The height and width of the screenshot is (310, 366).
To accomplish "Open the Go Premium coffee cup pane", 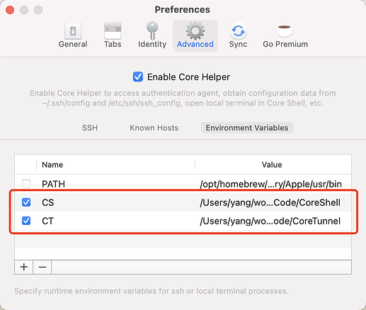I will (285, 35).
